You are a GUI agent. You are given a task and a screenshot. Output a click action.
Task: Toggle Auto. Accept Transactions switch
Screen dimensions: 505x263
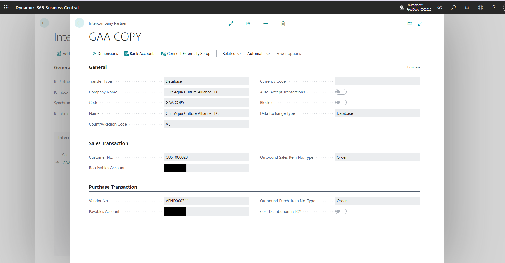click(x=341, y=92)
